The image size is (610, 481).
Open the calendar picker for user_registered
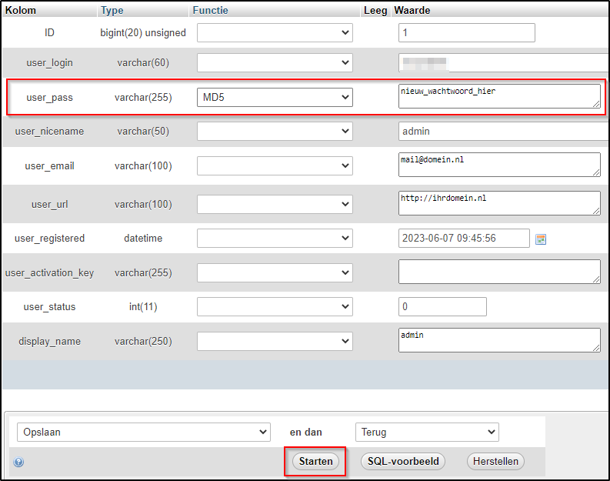(x=541, y=239)
